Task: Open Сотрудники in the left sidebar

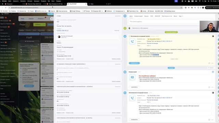Action: pyautogui.click(x=4, y=33)
